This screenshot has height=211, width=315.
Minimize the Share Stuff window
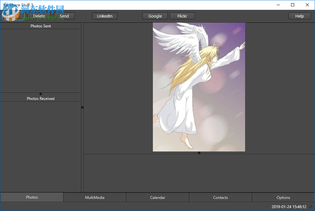(x=278, y=5)
